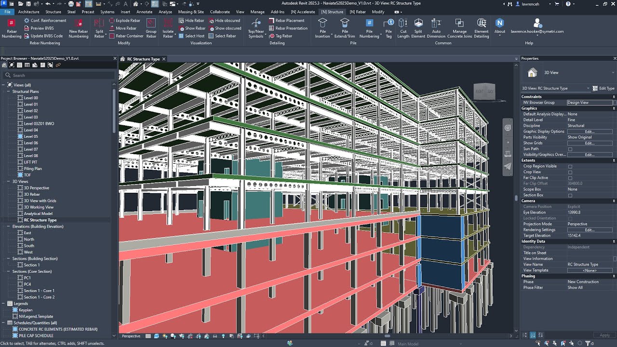Click the Conf. Reinforcement button
Viewport: 617px width, 347px height.
pos(45,21)
